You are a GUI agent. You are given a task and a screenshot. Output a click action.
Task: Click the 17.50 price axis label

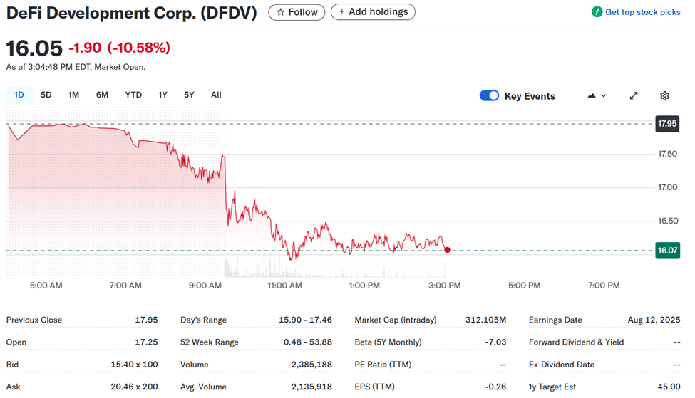point(667,154)
